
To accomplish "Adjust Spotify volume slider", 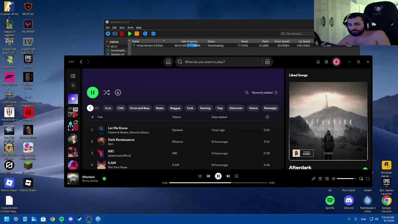I will [346, 179].
